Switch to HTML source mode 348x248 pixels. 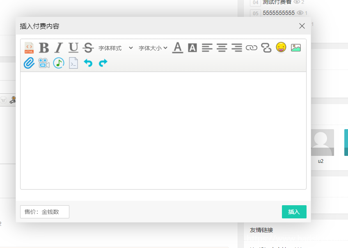pos(29,48)
